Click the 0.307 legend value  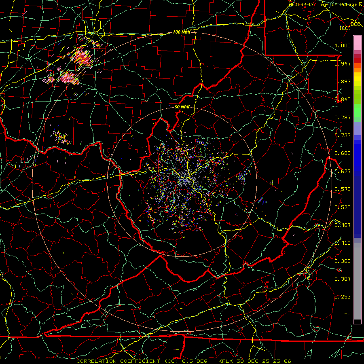[343, 279]
